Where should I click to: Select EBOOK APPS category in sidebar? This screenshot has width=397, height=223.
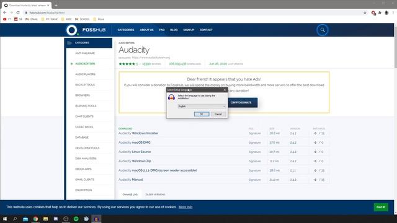pos(83,169)
